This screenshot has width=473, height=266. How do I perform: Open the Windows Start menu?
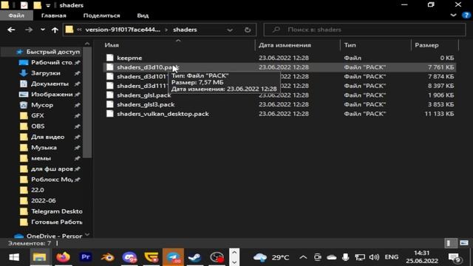click(x=14, y=257)
